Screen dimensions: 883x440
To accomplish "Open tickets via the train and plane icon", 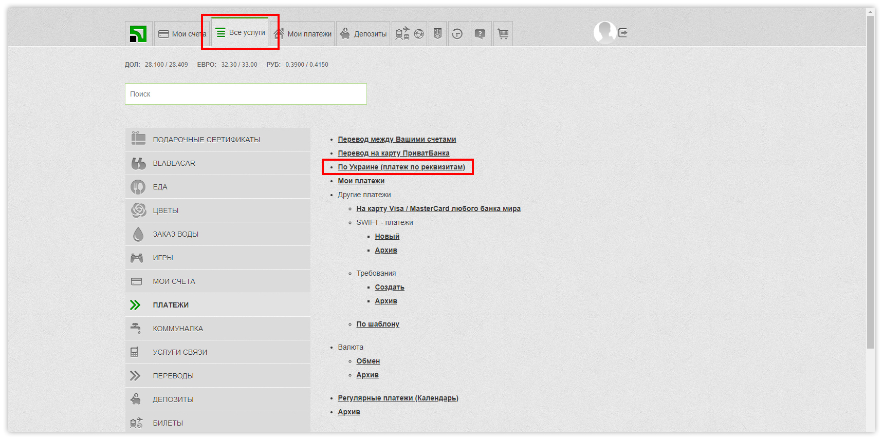I will (402, 34).
